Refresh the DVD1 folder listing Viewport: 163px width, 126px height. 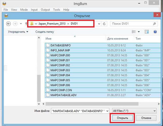(104, 24)
